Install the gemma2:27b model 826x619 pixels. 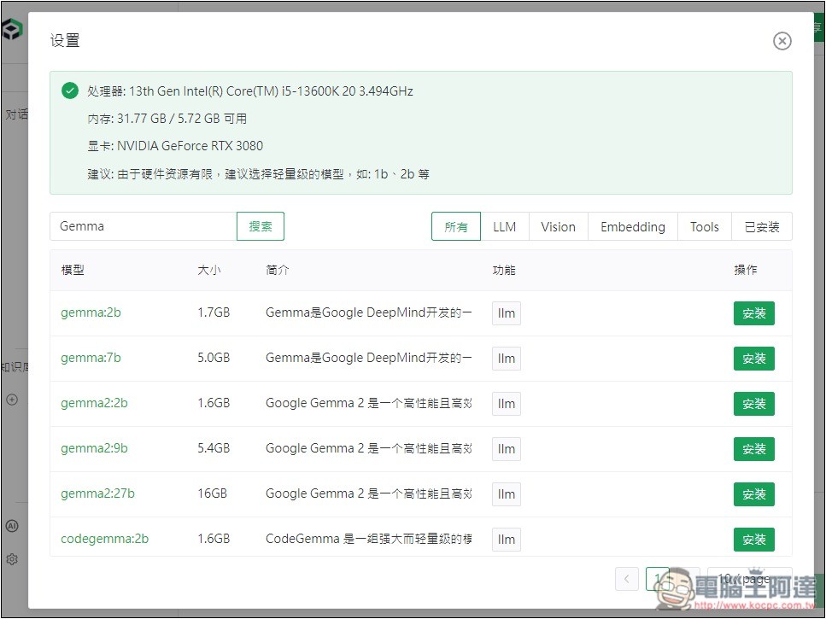[x=754, y=494]
